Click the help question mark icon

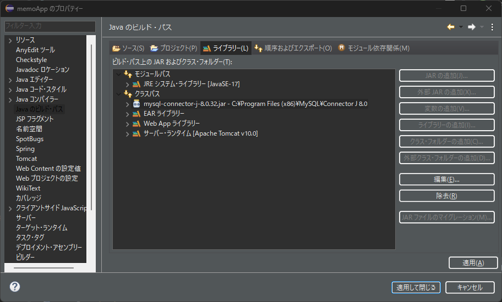coord(15,287)
